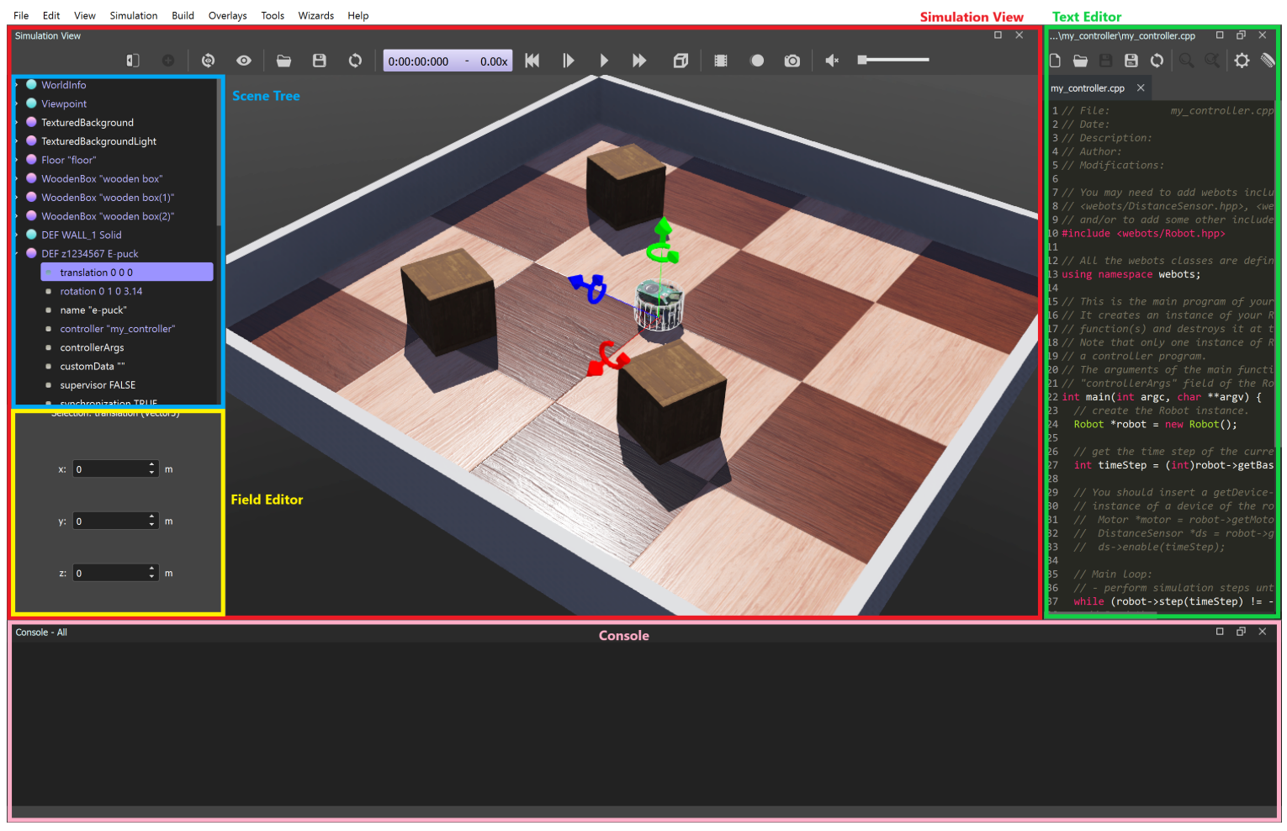The image size is (1287, 831).
Task: Open a world file using the folder icon
Action: pyautogui.click(x=283, y=60)
